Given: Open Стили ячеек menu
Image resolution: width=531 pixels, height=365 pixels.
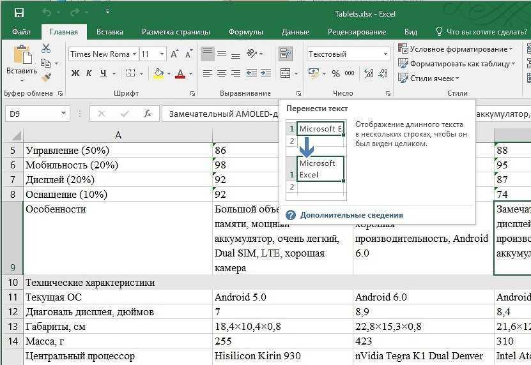Looking at the screenshot, I should click(428, 78).
